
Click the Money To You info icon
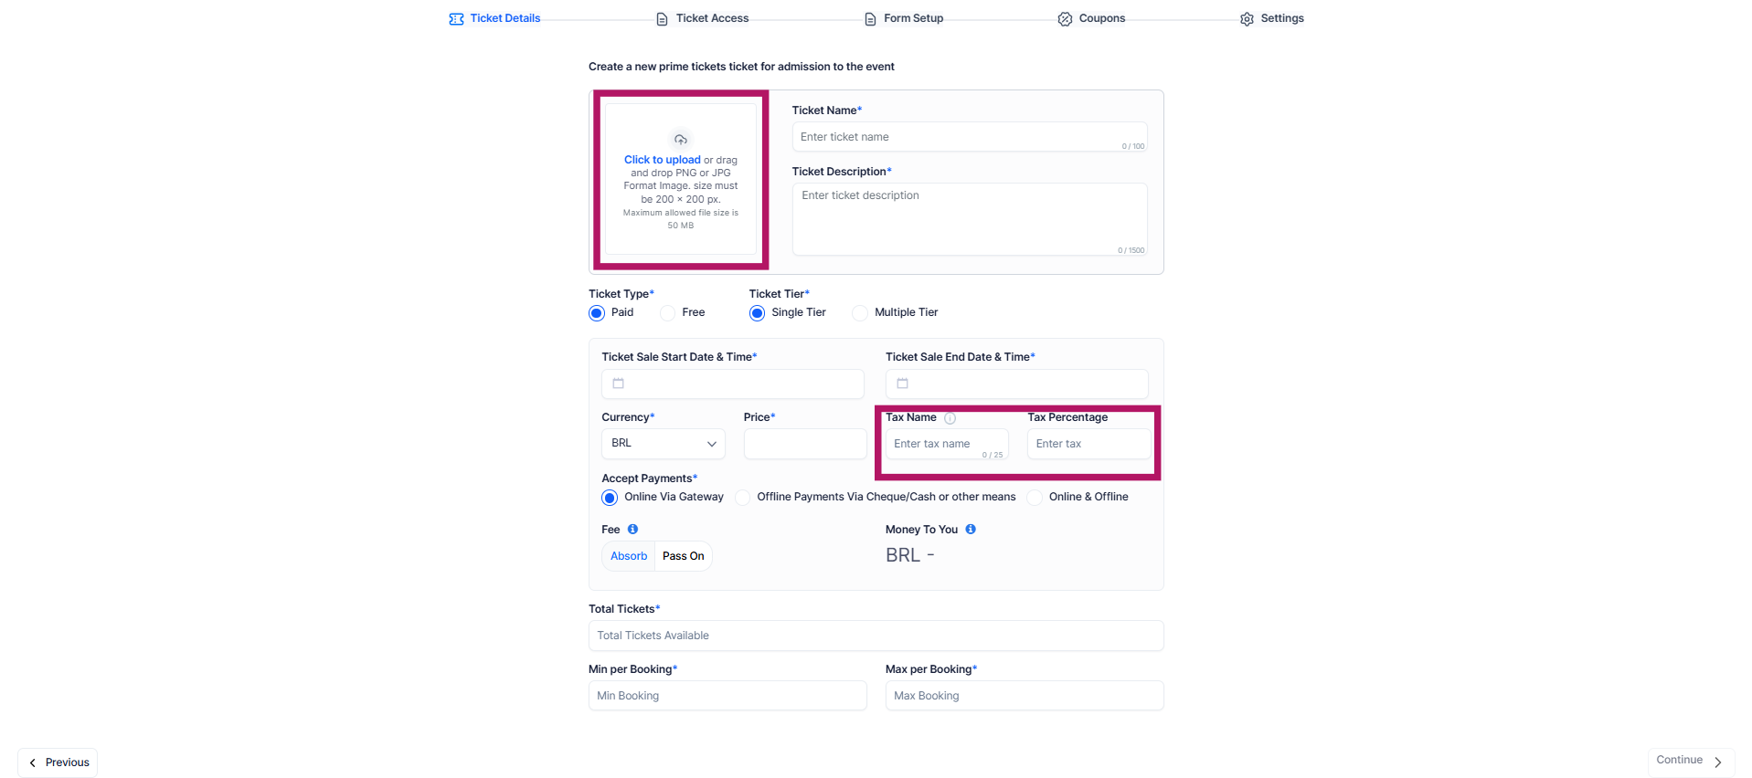click(x=971, y=530)
